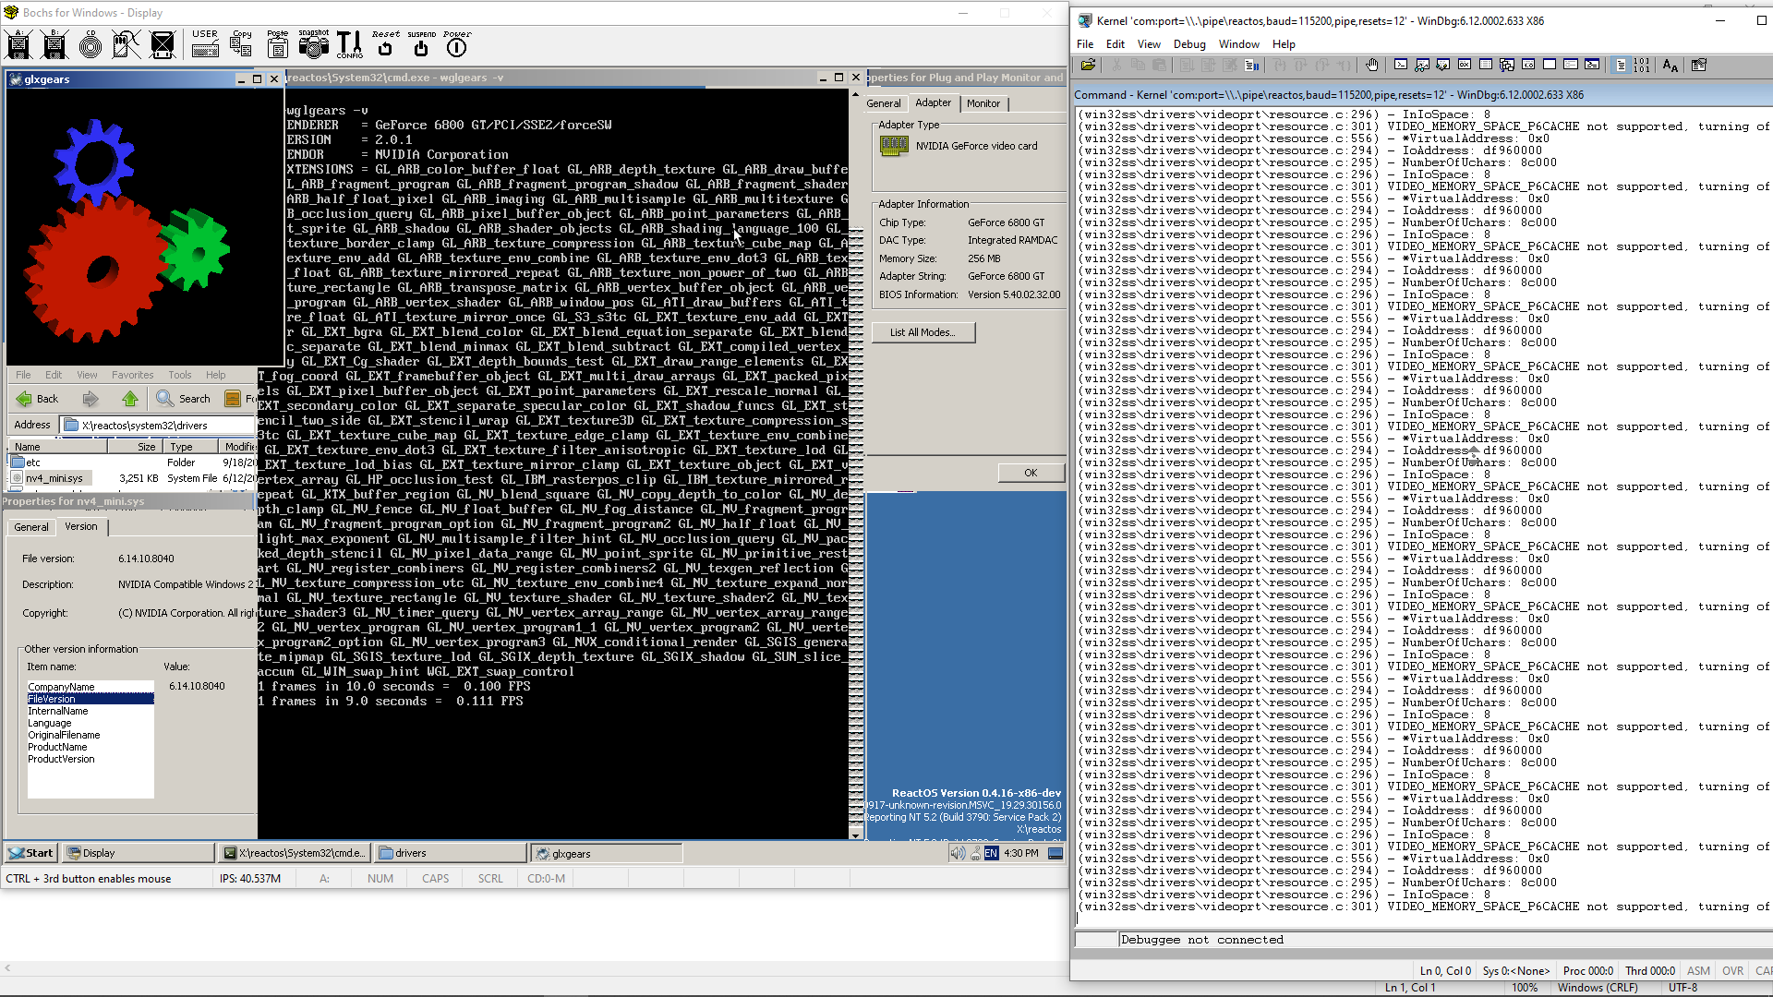Image resolution: width=1773 pixels, height=997 pixels.
Task: Click the WinDbg Break hand icon
Action: (x=1372, y=65)
